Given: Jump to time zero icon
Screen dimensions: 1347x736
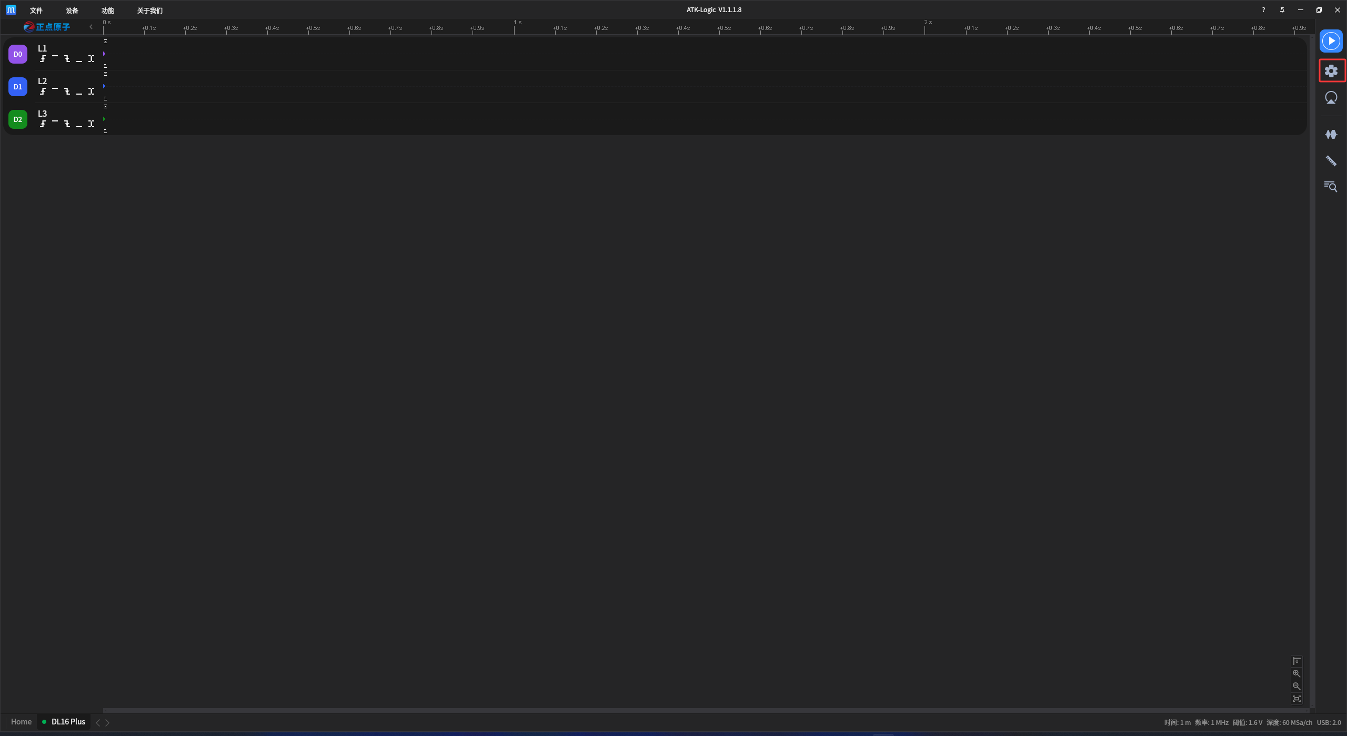Looking at the screenshot, I should pos(1296,661).
